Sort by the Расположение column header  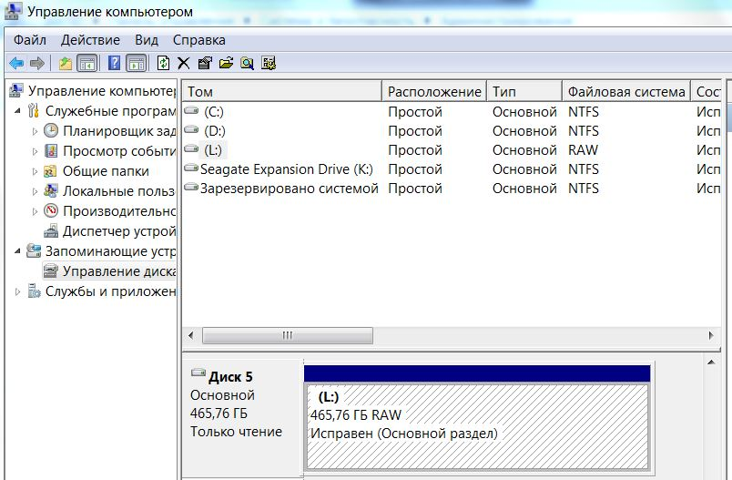[x=434, y=91]
